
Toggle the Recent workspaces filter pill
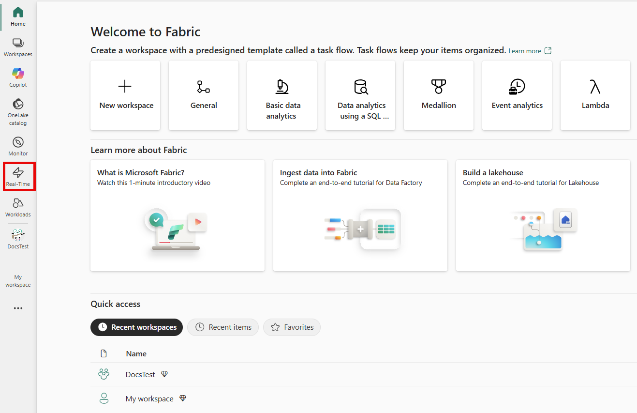pyautogui.click(x=136, y=327)
